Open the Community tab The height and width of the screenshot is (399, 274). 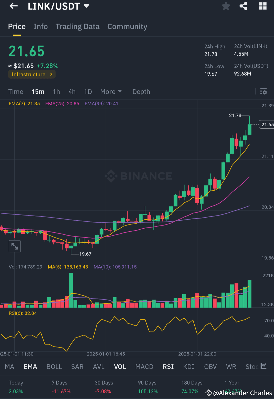127,26
